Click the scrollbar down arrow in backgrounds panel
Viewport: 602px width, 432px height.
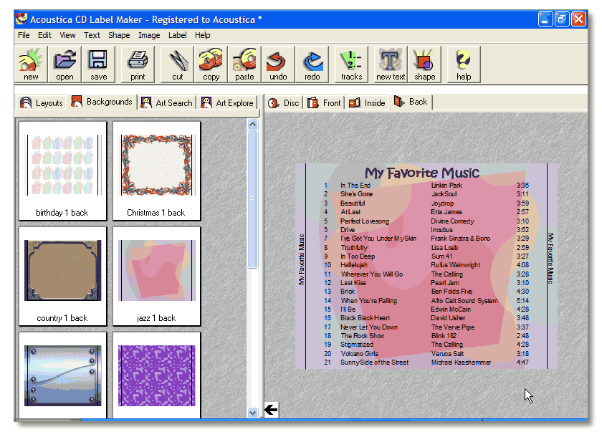point(252,413)
